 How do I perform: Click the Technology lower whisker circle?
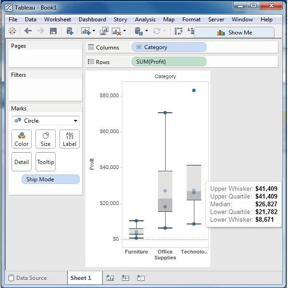point(194,224)
